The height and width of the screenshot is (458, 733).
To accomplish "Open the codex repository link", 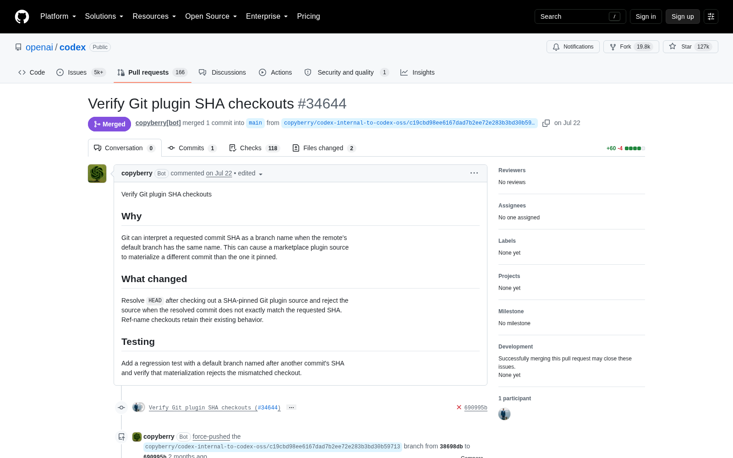I will coord(72,47).
